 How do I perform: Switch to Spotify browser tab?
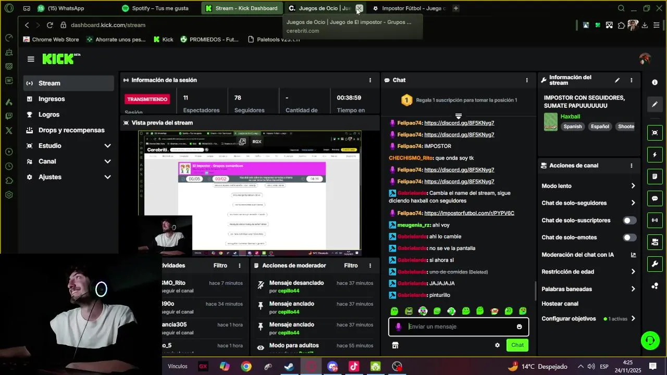[159, 8]
